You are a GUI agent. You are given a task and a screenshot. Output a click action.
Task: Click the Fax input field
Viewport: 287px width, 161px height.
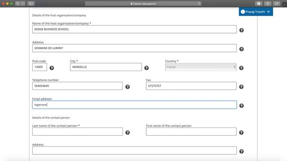tap(191, 86)
